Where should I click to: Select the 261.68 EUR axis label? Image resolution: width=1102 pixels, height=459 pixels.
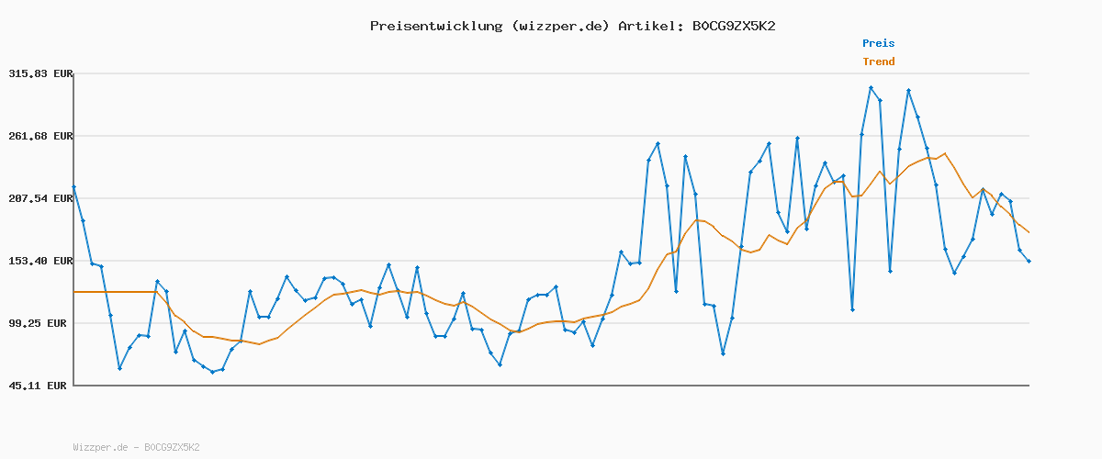coord(39,136)
